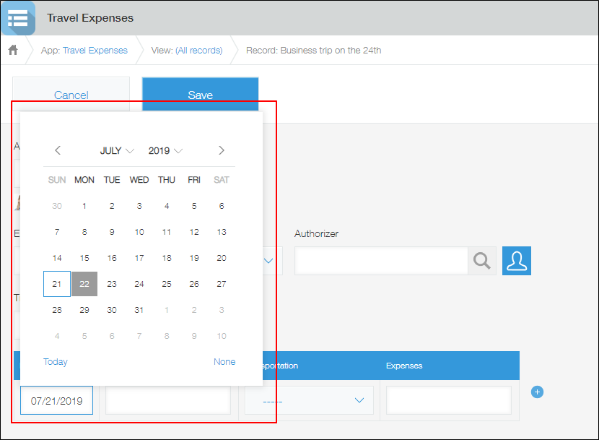
Task: Add a table row with the plus icon
Action: pyautogui.click(x=537, y=392)
